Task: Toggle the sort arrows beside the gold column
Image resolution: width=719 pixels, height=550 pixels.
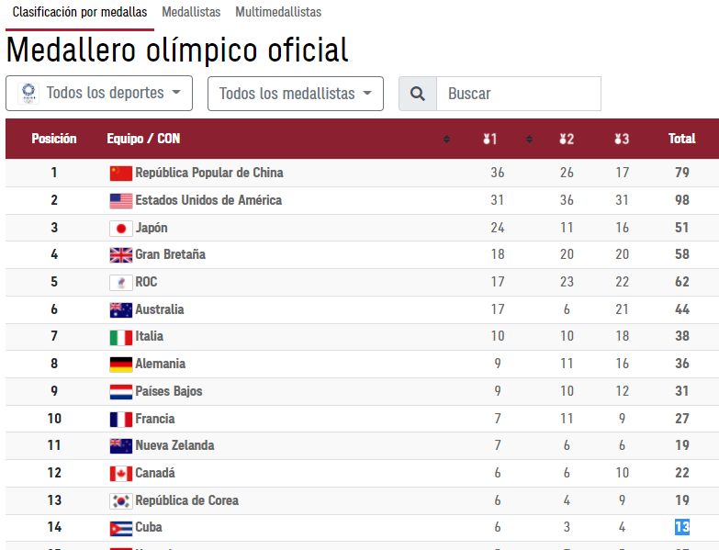Action: 447,140
